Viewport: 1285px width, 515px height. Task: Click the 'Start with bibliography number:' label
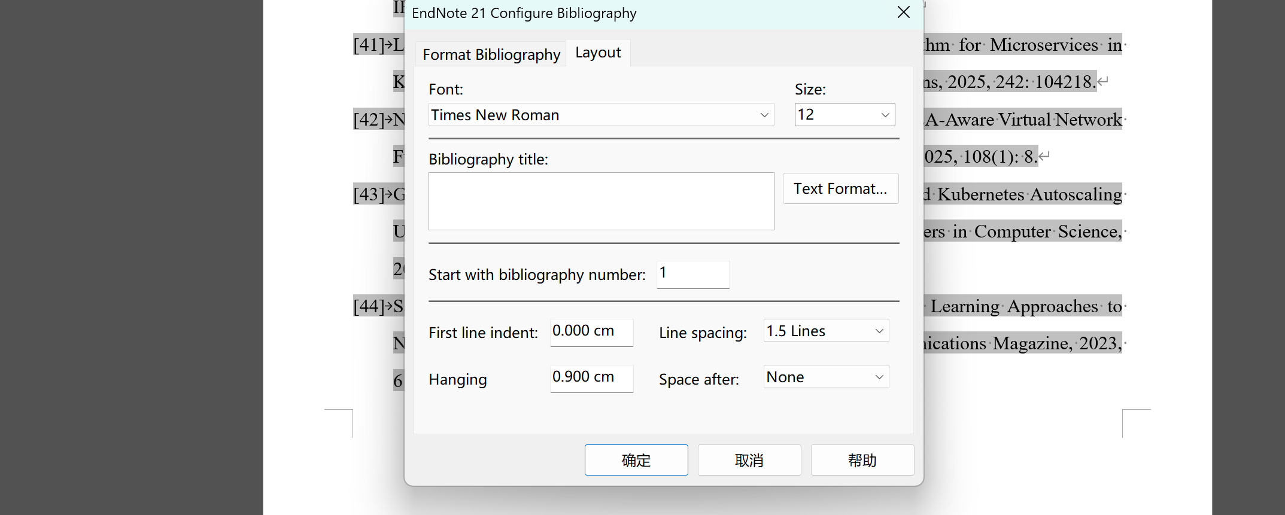point(537,275)
